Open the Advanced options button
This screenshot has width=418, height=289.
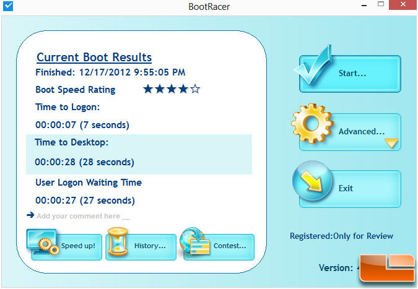coord(350,132)
